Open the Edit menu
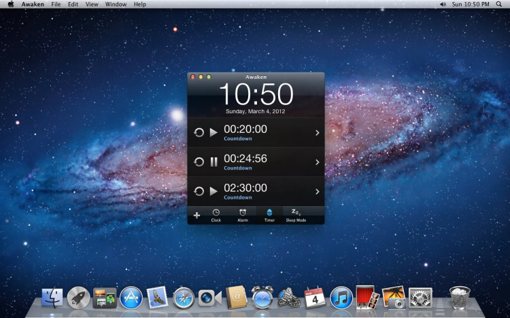Viewport: 510px width, 318px height. [x=73, y=4]
